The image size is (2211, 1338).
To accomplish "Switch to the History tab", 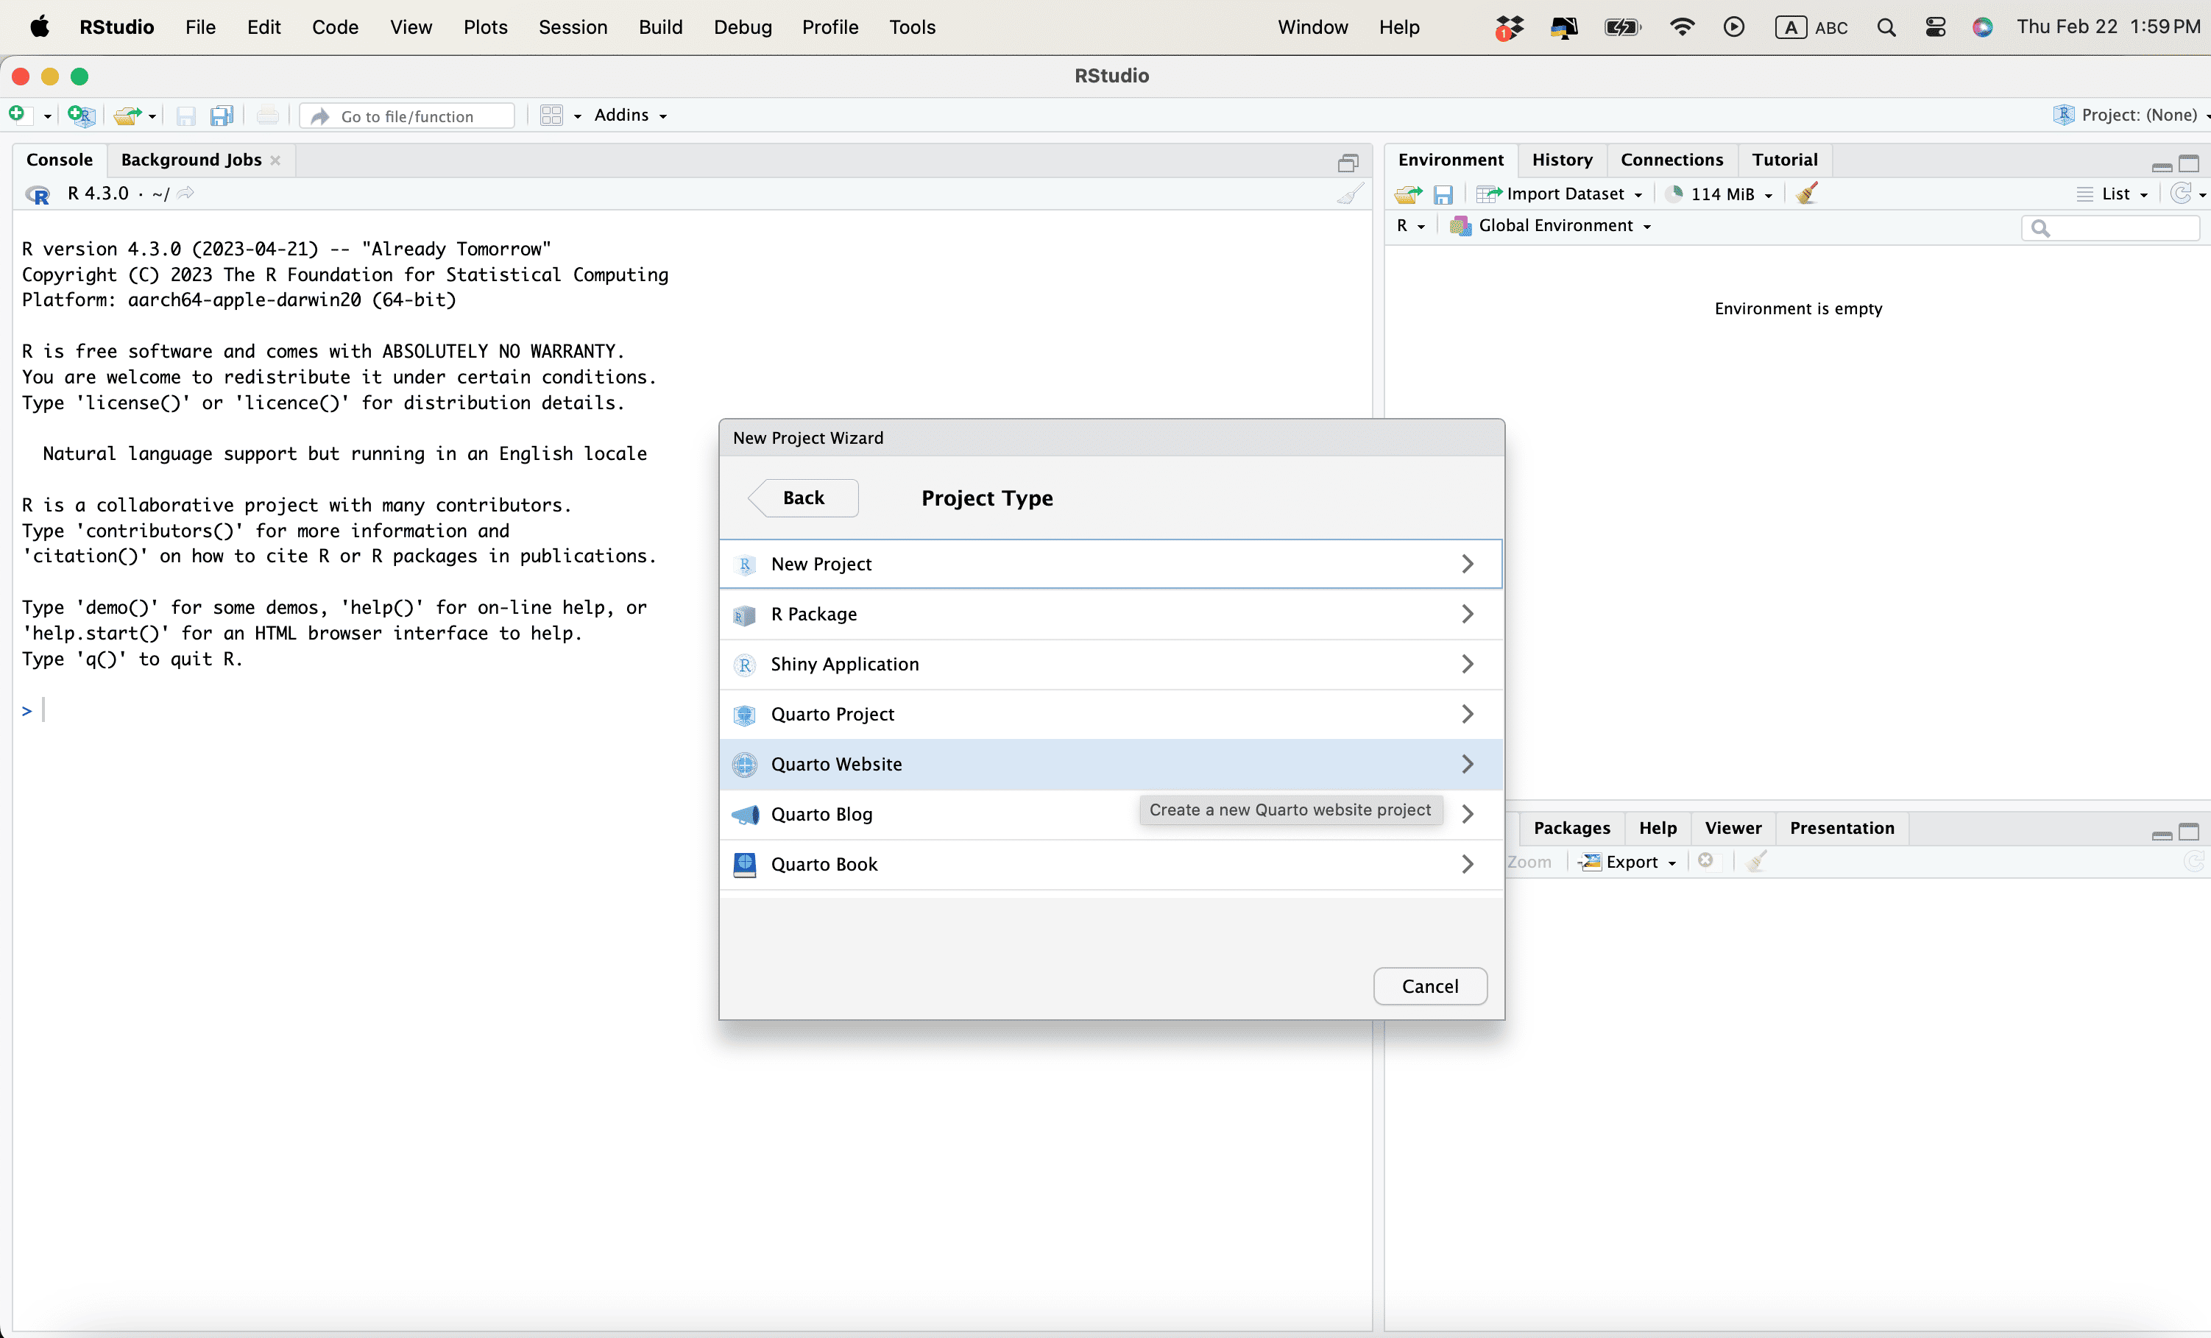I will pos(1561,160).
